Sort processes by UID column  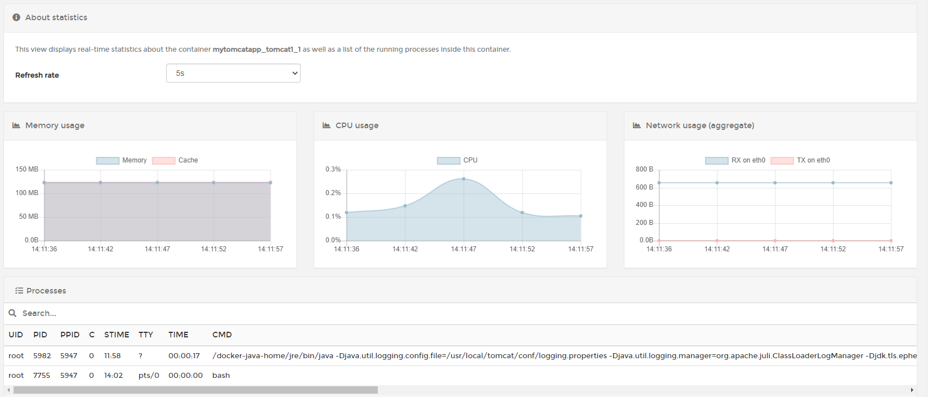(16, 335)
